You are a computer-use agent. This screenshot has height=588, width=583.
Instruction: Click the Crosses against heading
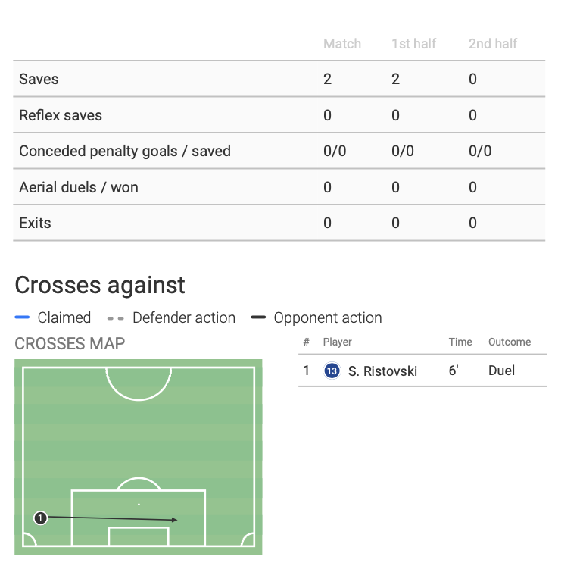click(100, 286)
